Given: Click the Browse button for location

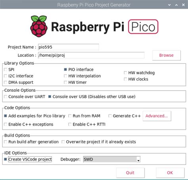Looking at the screenshot, I should coord(167,55).
